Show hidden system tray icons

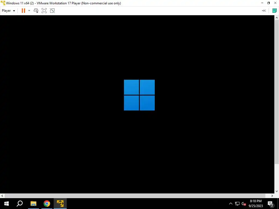[231, 204]
